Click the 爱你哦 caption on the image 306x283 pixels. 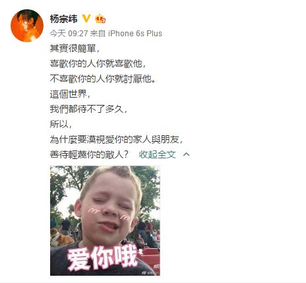point(102,257)
